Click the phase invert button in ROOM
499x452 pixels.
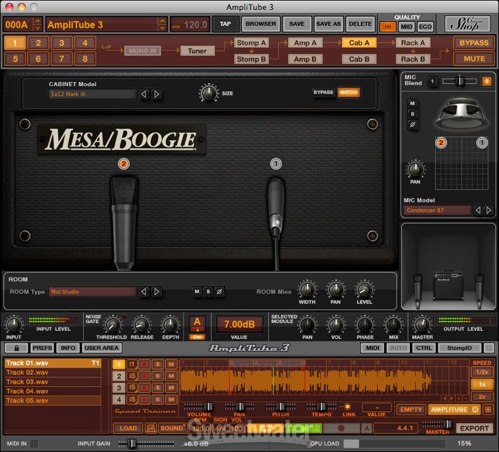click(219, 292)
